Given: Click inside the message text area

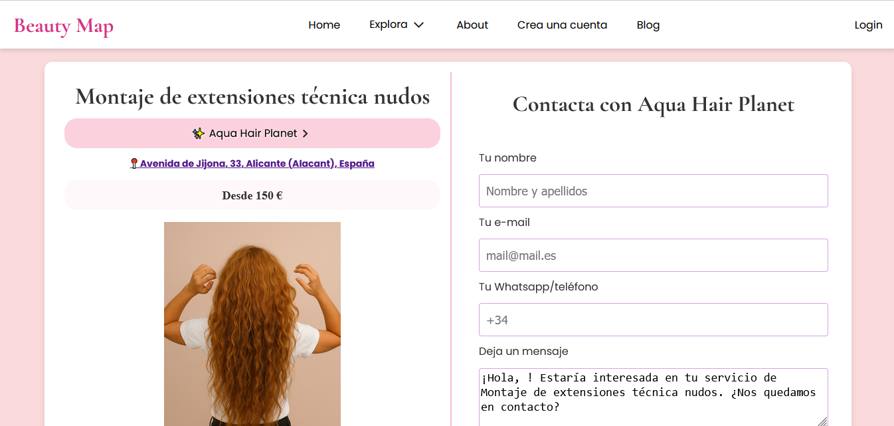Looking at the screenshot, I should (x=654, y=397).
